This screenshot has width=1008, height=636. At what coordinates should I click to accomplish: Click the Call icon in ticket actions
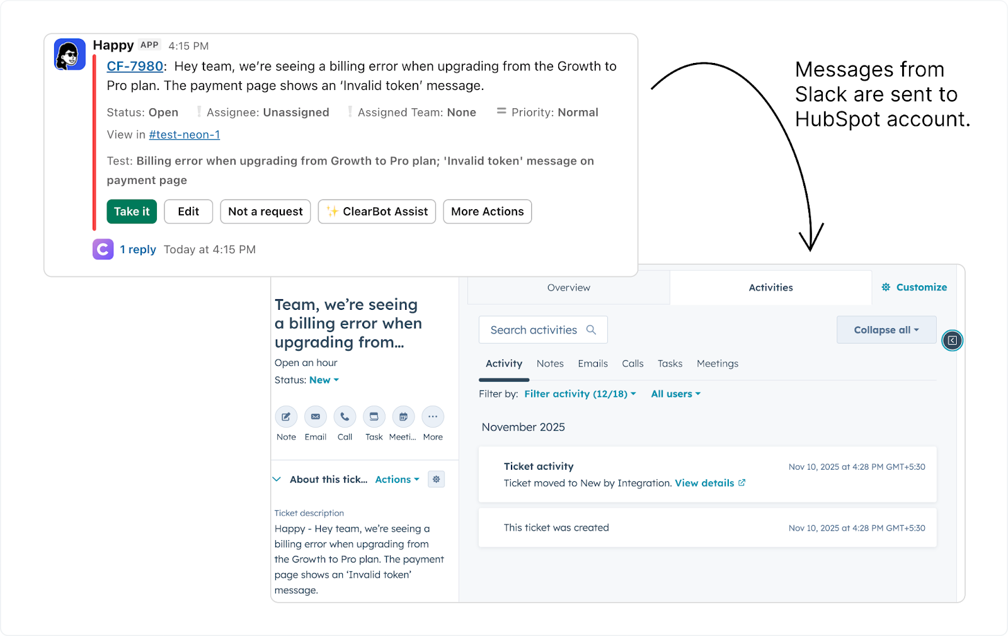[345, 417]
